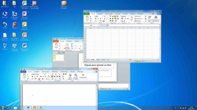
Task: Open the Modification group in Word
Action: pos(83,76)
